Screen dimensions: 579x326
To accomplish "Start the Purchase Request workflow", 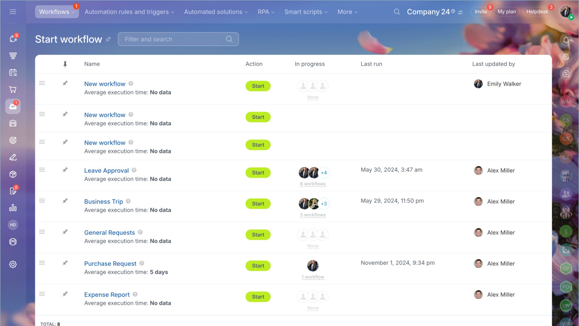I will coord(258,266).
